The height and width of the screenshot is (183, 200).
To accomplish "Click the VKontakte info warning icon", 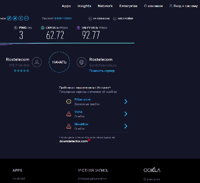I will point(69,102).
